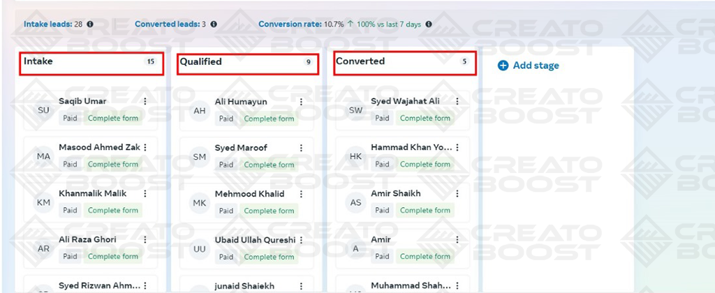The width and height of the screenshot is (715, 293).
Task: Open the Khanmalik Malik lead card
Action: (91, 202)
